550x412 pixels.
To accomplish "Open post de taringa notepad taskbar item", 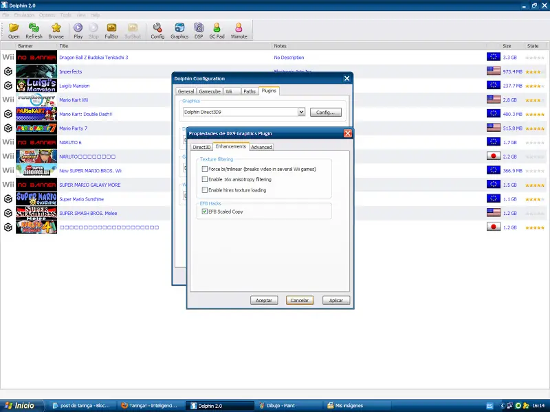I will point(82,406).
